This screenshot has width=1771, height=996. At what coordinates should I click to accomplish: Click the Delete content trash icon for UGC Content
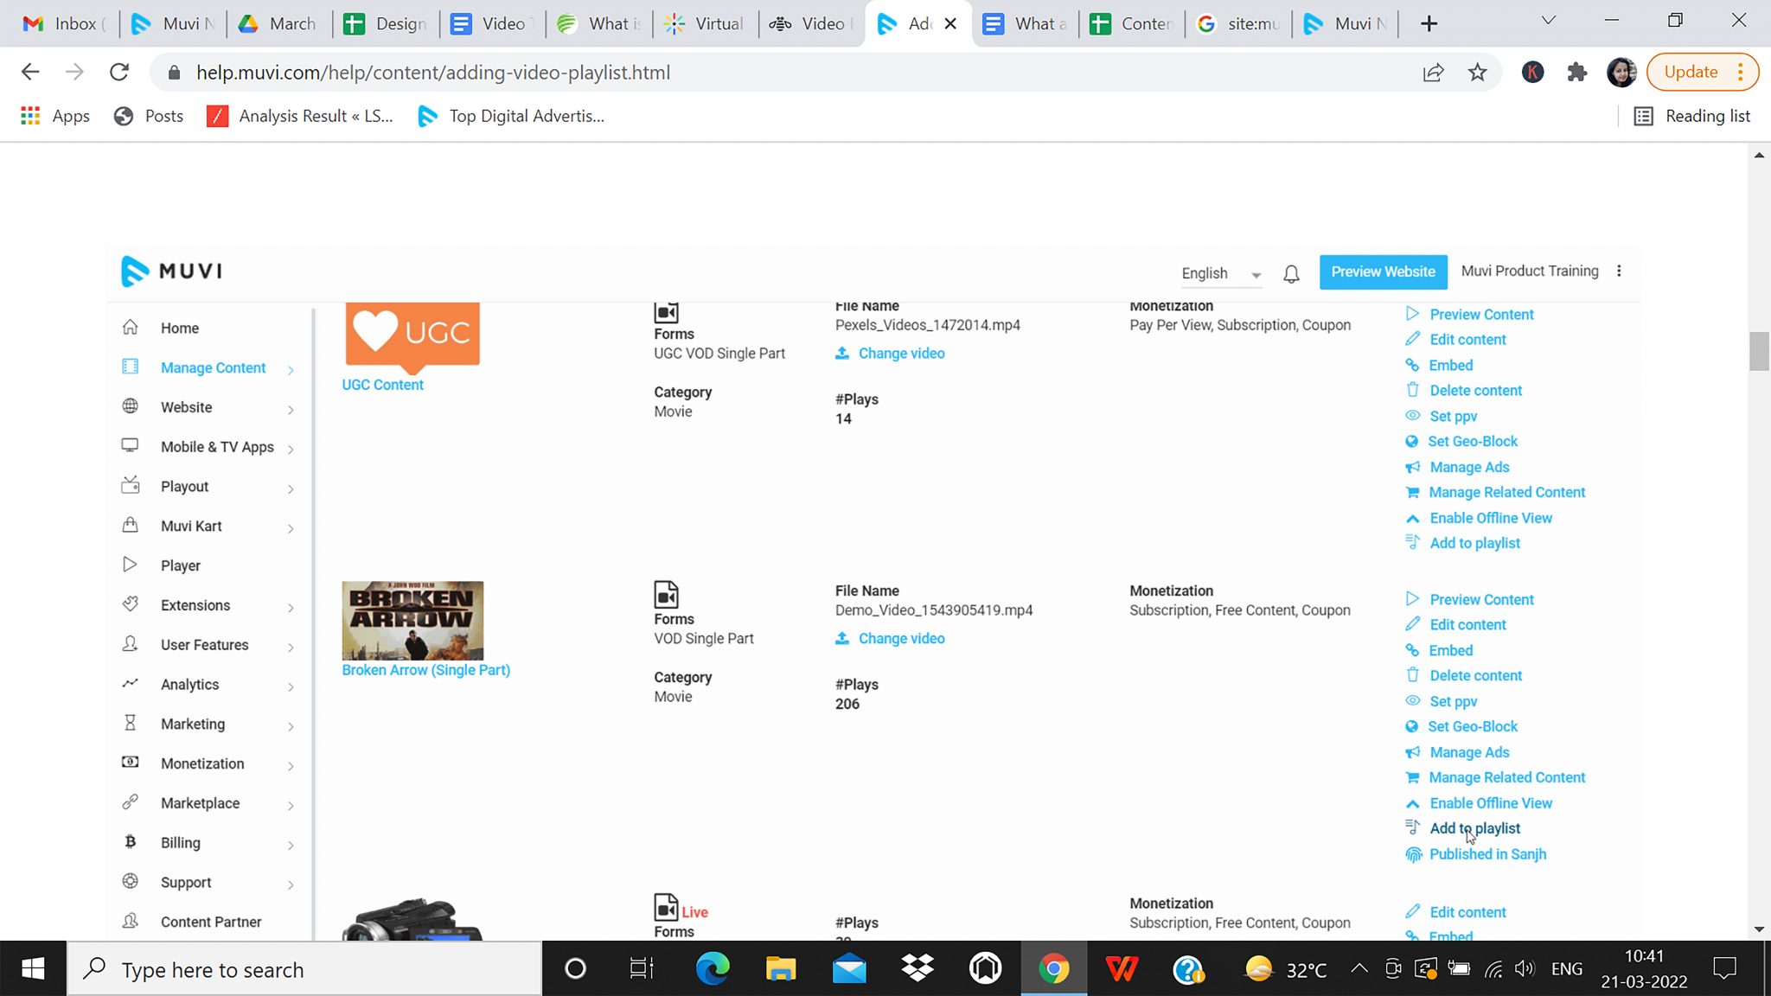[x=1413, y=390]
